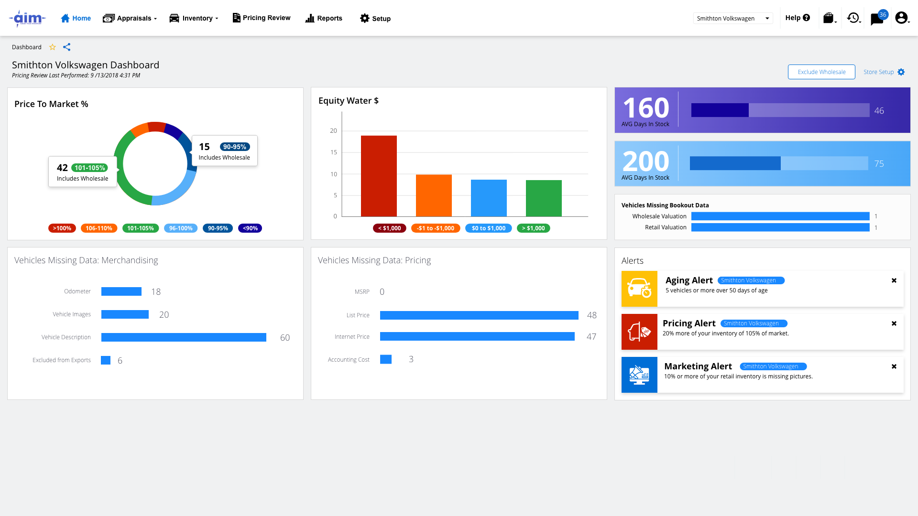
Task: Open the Help link
Action: click(798, 18)
